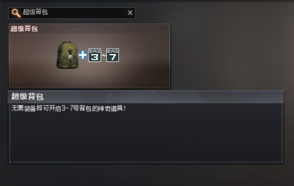Click the magnifying glass search icon
The height and width of the screenshot is (186, 294).
pos(16,13)
